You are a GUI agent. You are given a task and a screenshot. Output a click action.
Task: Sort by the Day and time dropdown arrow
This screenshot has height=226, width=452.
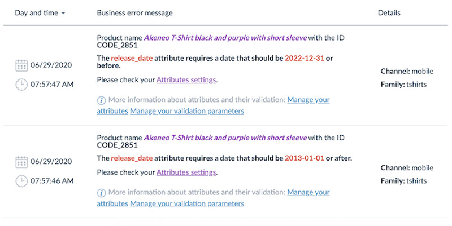(x=63, y=13)
